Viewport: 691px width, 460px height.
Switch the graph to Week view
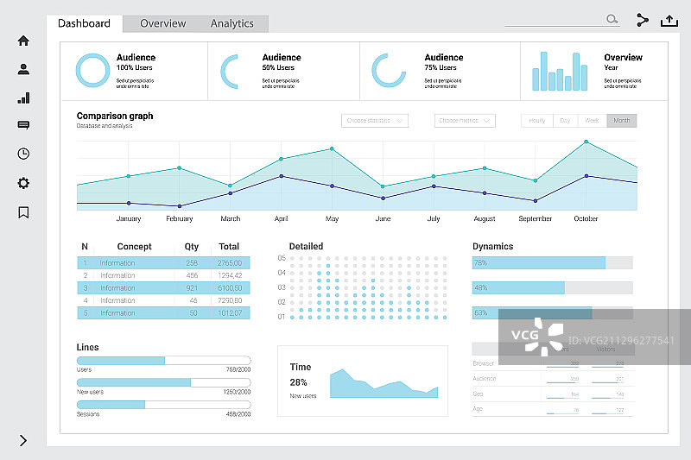click(x=592, y=121)
